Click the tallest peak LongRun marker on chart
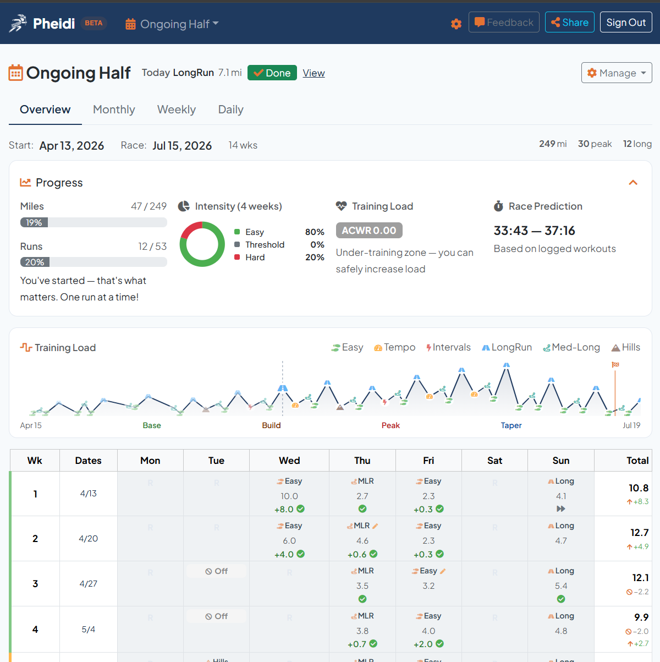660x662 pixels. tap(506, 365)
